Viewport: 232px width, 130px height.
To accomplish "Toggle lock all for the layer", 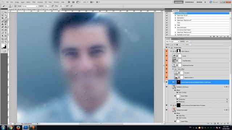I will 177,44.
